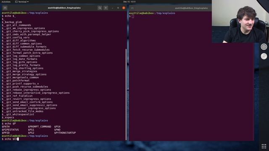The height and width of the screenshot is (151, 269).
Task: Click the "$PROMPT_COMMAND" completion entry
Action: (x=40, y=127)
